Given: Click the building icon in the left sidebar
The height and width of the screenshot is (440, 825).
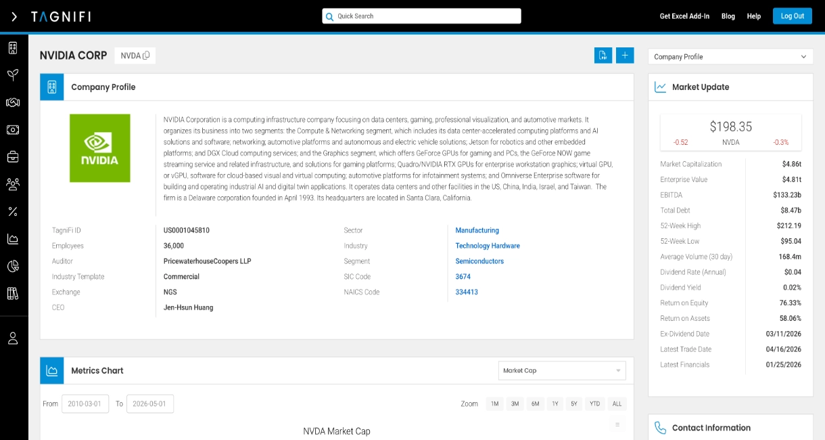Looking at the screenshot, I should pyautogui.click(x=13, y=48).
